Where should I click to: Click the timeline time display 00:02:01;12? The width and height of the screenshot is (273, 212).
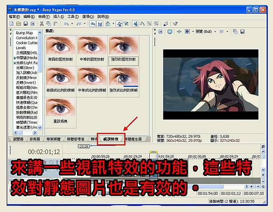[x=44, y=152]
